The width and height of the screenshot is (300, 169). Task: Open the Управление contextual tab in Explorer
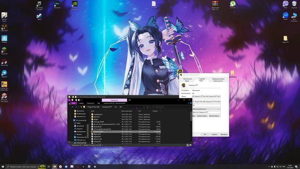pos(114,100)
